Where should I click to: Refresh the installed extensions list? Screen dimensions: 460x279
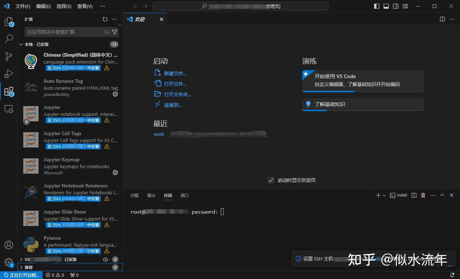(105, 19)
